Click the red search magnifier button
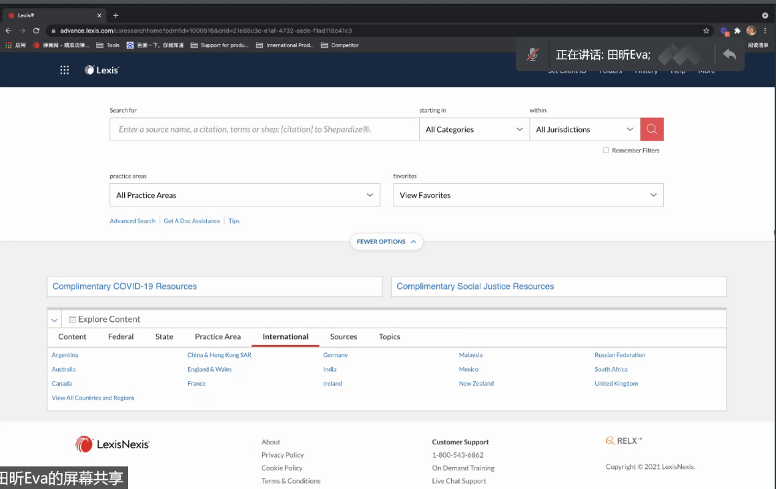 [x=652, y=129]
